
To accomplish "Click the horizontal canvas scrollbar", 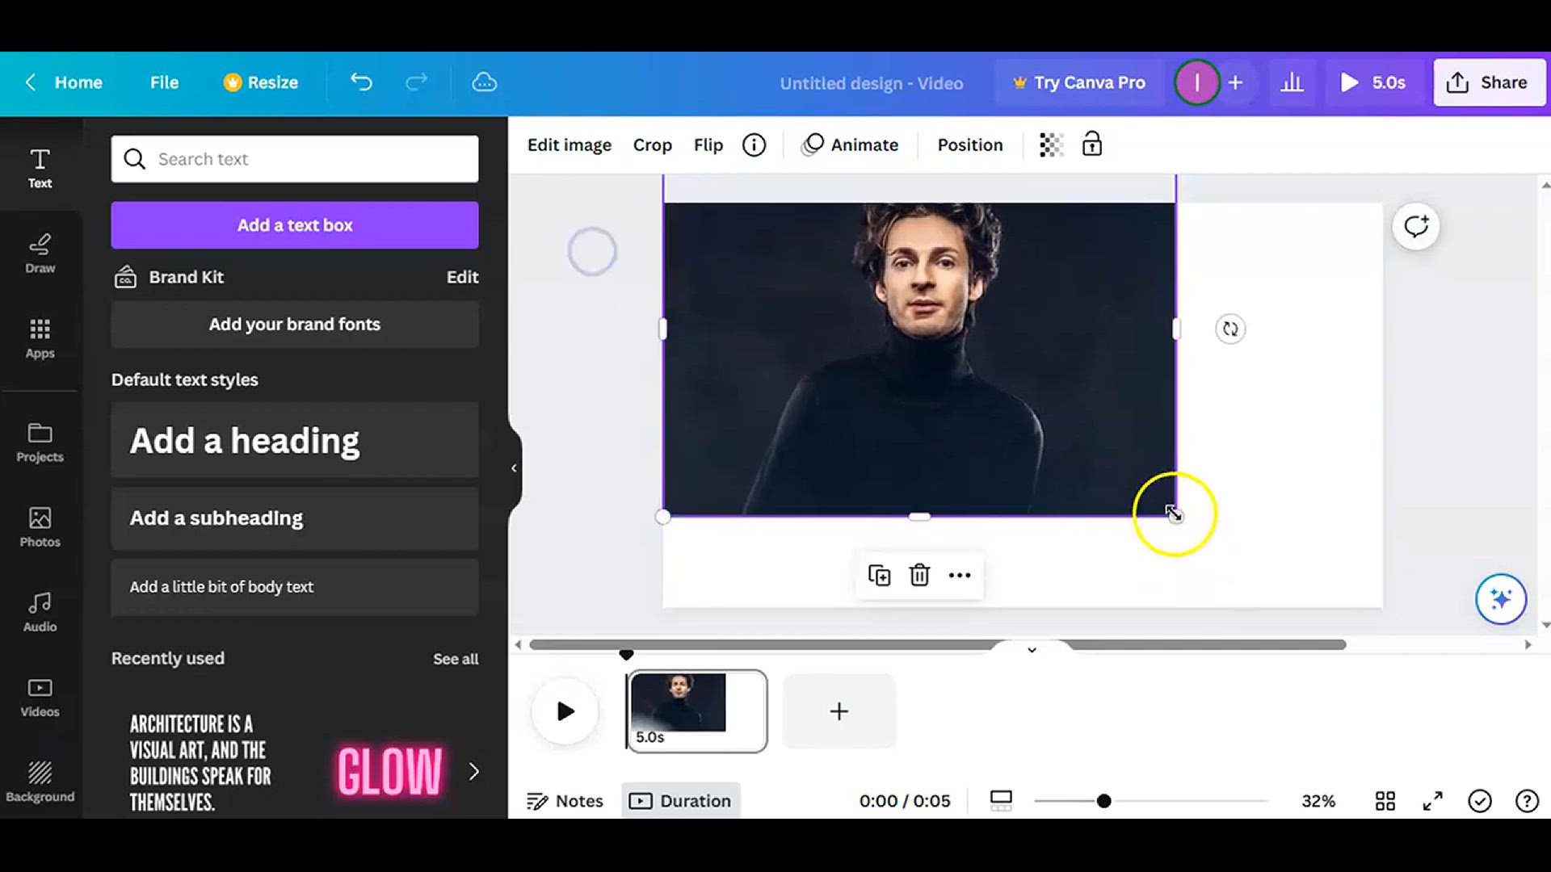I will tap(937, 645).
